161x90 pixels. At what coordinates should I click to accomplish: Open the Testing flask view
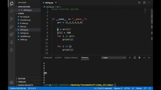coord(12,42)
